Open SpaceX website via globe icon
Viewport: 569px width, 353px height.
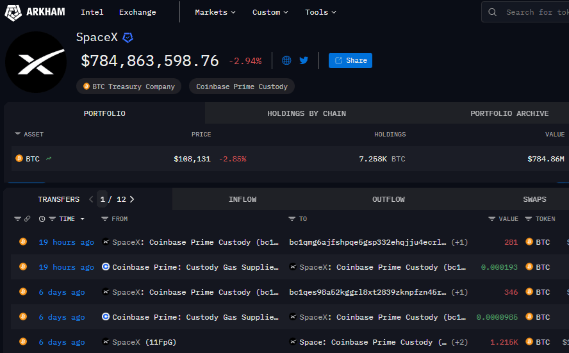286,60
